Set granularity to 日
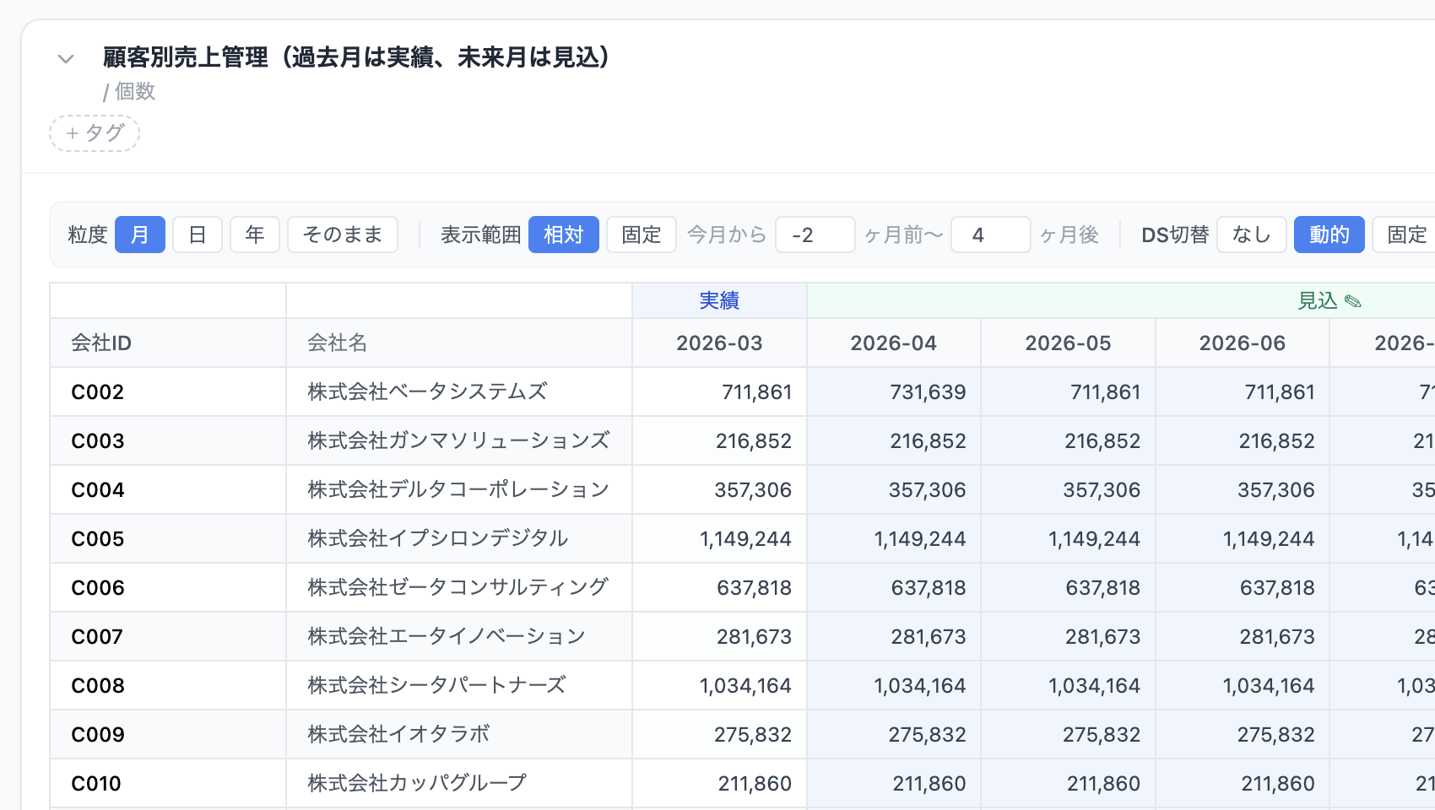Image resolution: width=1435 pixels, height=810 pixels. 198,235
